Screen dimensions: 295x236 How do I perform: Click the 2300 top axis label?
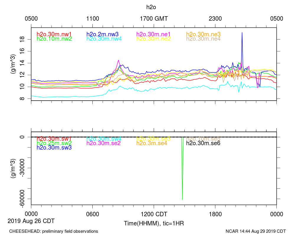(x=215, y=19)
